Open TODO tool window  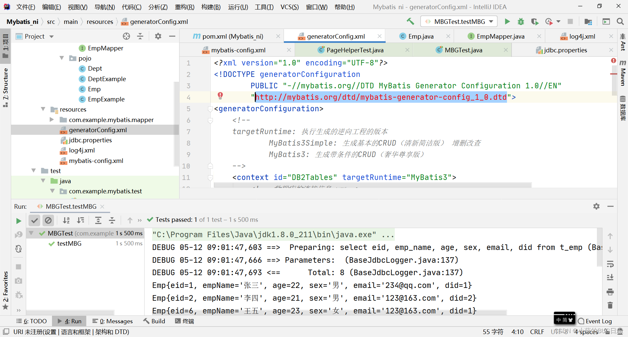tap(32, 321)
